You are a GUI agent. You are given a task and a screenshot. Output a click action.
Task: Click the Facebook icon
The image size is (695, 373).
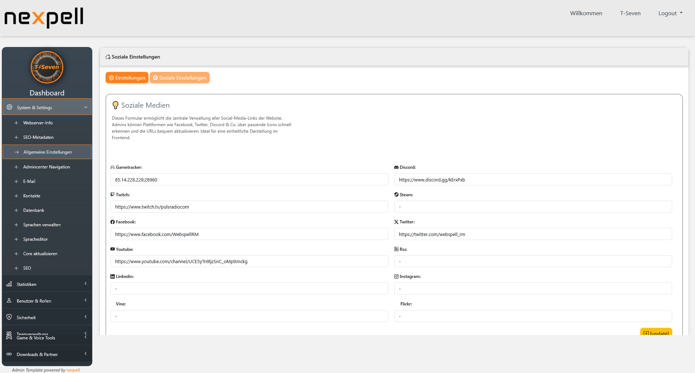[x=112, y=222]
